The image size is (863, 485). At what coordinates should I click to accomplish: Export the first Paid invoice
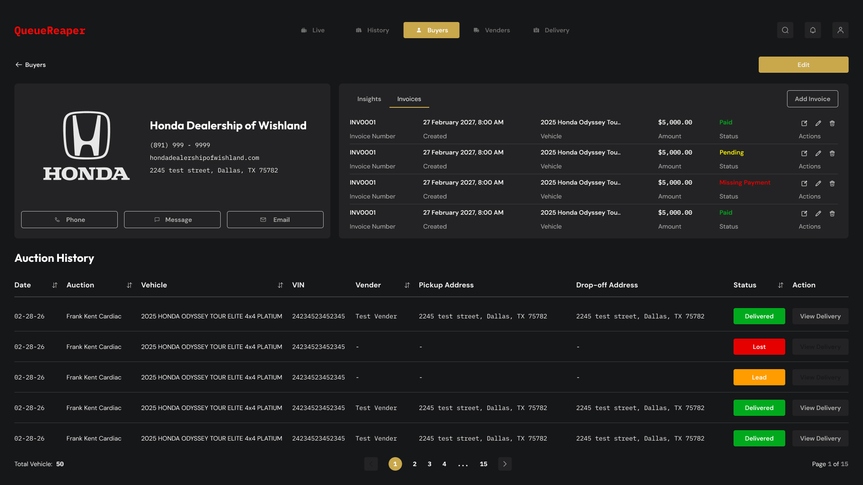pos(805,123)
